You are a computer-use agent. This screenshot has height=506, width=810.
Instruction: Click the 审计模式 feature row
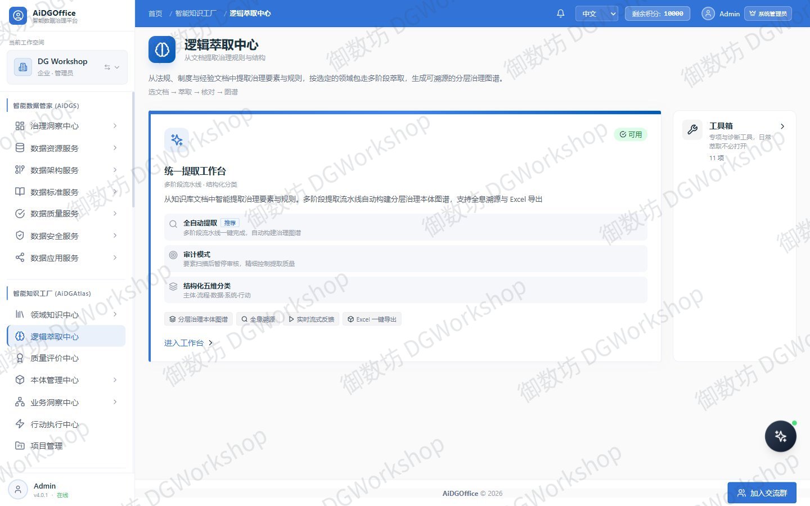(406, 259)
